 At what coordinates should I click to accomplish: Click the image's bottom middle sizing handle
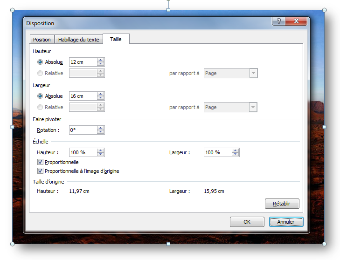tap(168, 244)
